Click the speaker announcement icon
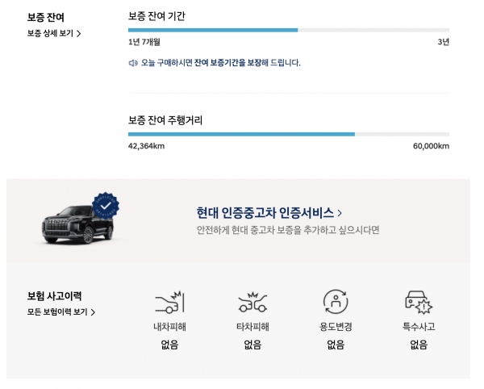The image size is (484, 389). coord(133,62)
